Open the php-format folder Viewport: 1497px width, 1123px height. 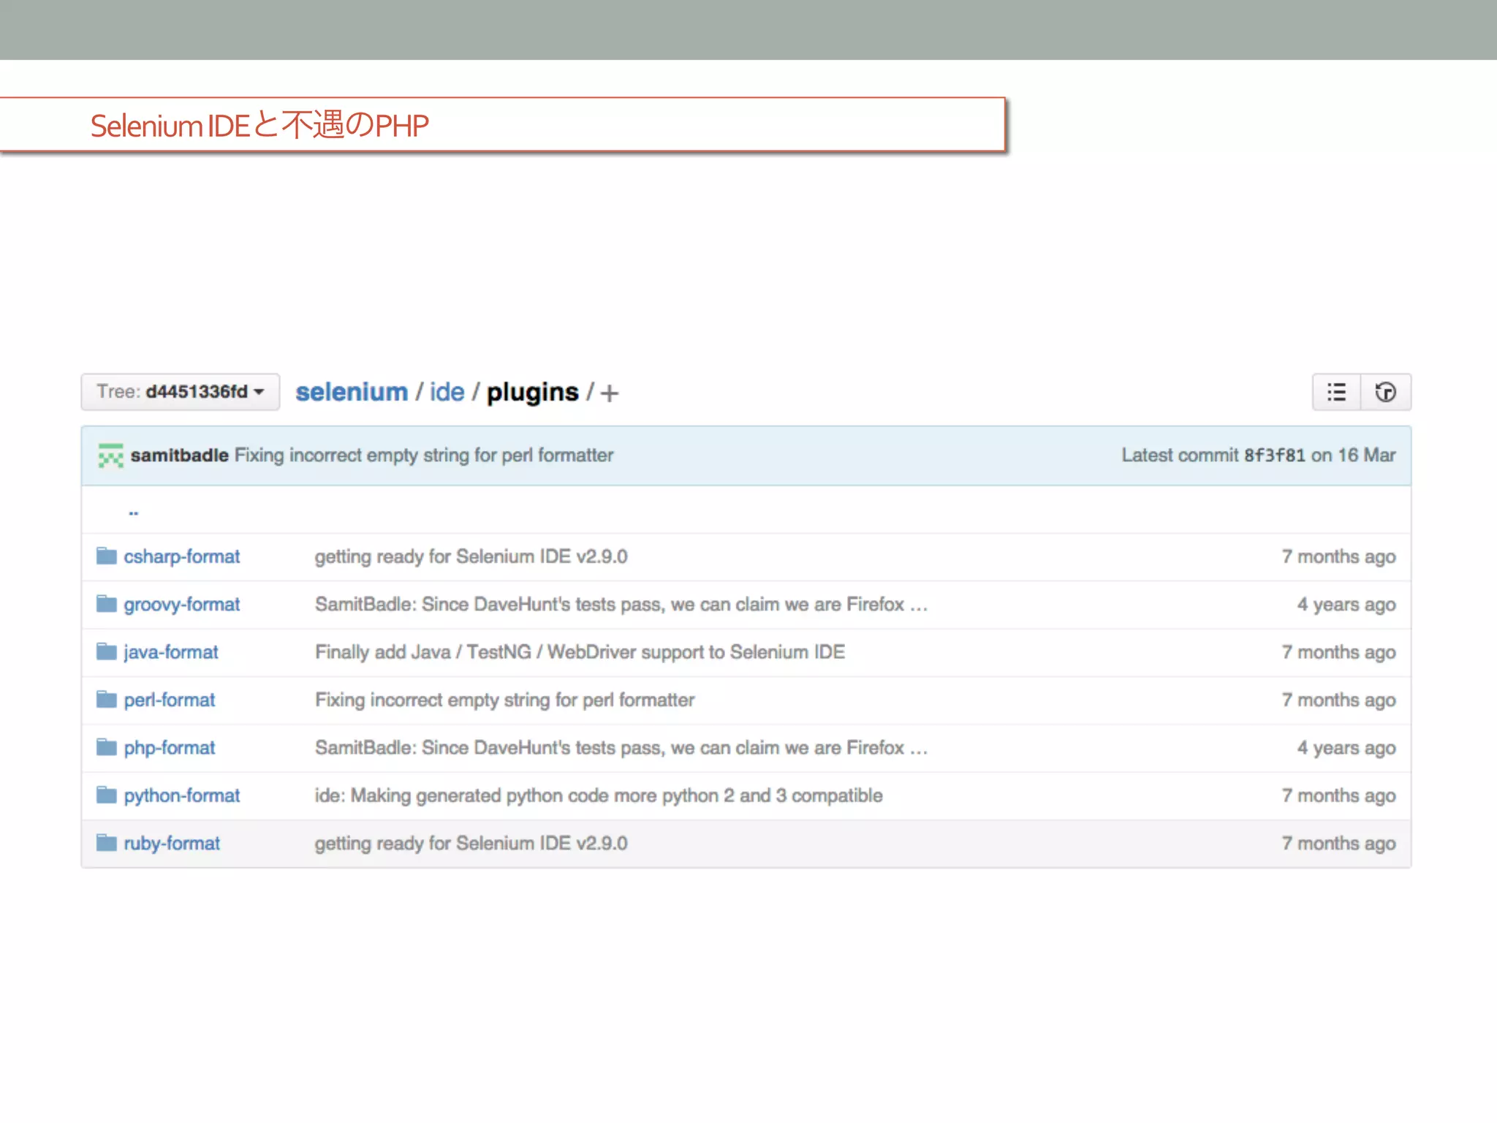[169, 748]
